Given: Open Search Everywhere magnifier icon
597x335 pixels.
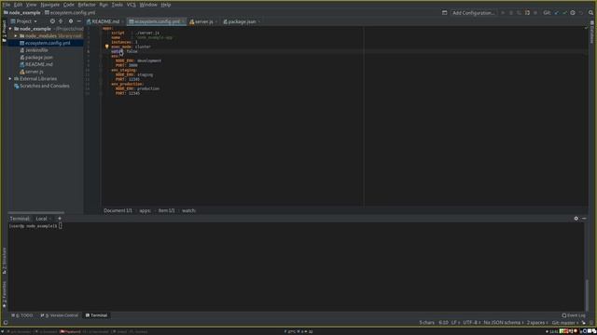Looking at the screenshot, I should [590, 12].
